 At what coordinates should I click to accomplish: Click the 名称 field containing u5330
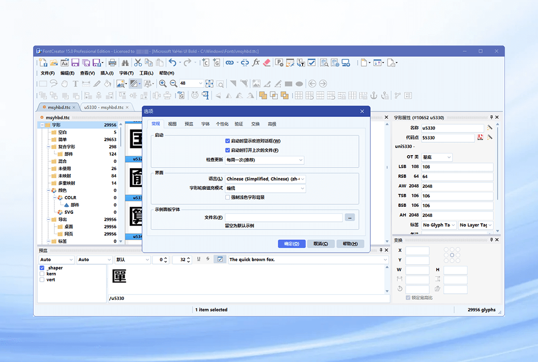coord(452,128)
